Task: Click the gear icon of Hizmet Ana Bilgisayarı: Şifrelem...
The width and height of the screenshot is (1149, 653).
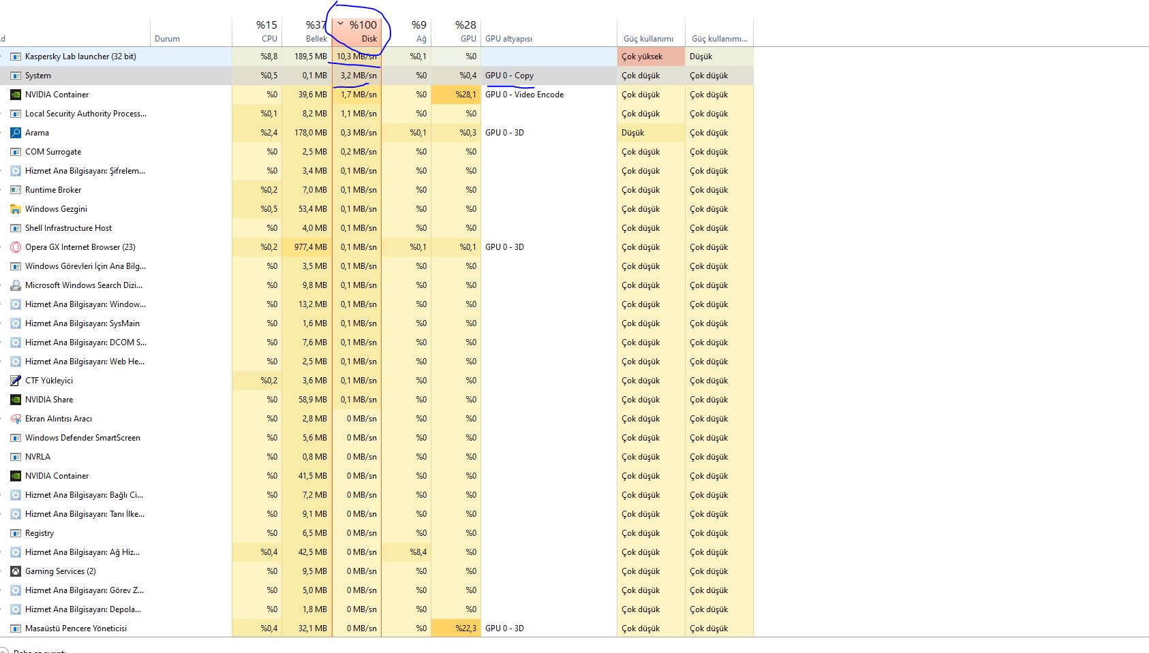Action: 16,171
